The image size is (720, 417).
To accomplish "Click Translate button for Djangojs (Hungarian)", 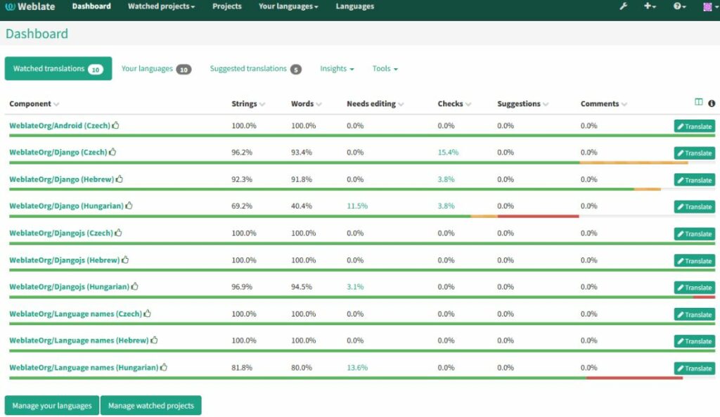I will (x=694, y=287).
